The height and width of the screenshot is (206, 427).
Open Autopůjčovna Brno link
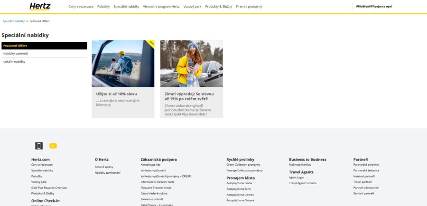pyautogui.click(x=239, y=189)
